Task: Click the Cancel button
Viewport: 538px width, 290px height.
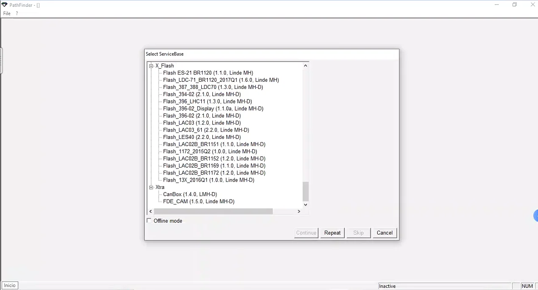Action: coord(385,233)
